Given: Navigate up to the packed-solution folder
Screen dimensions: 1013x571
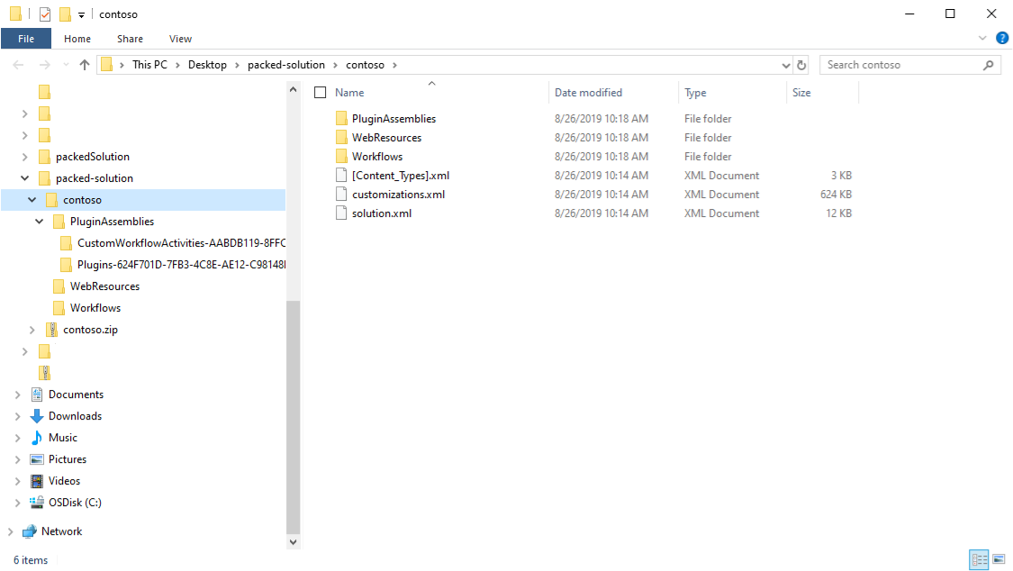Looking at the screenshot, I should pos(85,64).
